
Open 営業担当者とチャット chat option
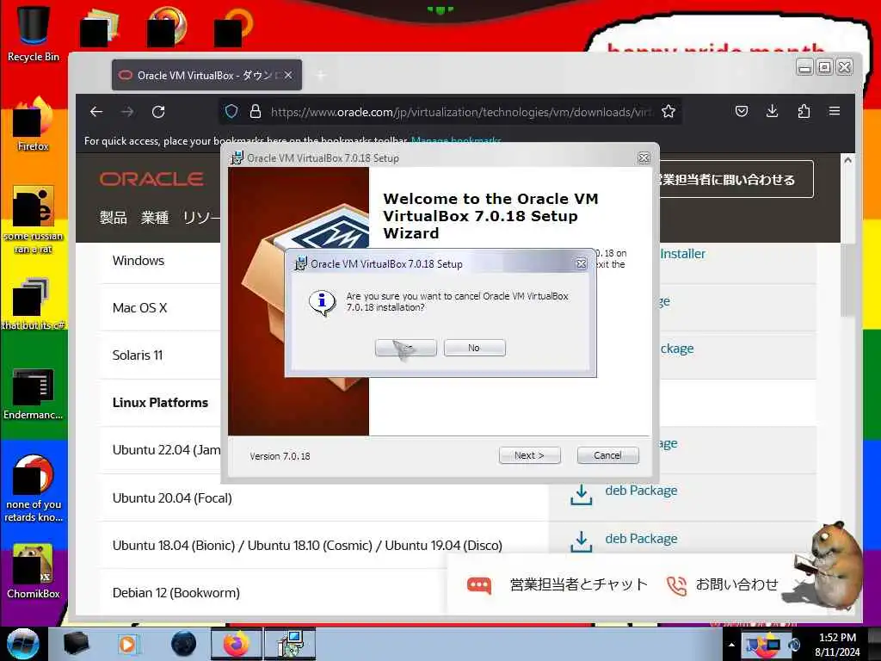click(x=578, y=584)
